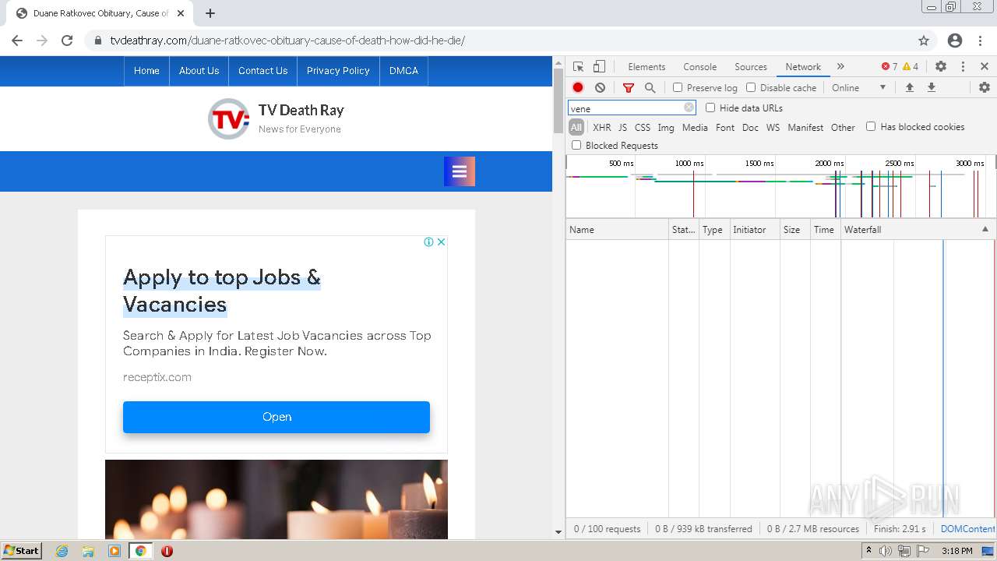
Task: Reload the current page
Action: pos(67,41)
